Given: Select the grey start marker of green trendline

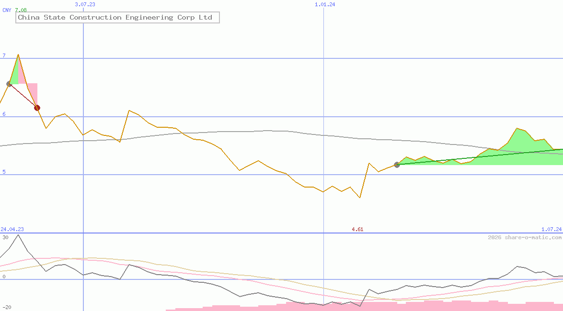Looking at the screenshot, I should [x=397, y=165].
